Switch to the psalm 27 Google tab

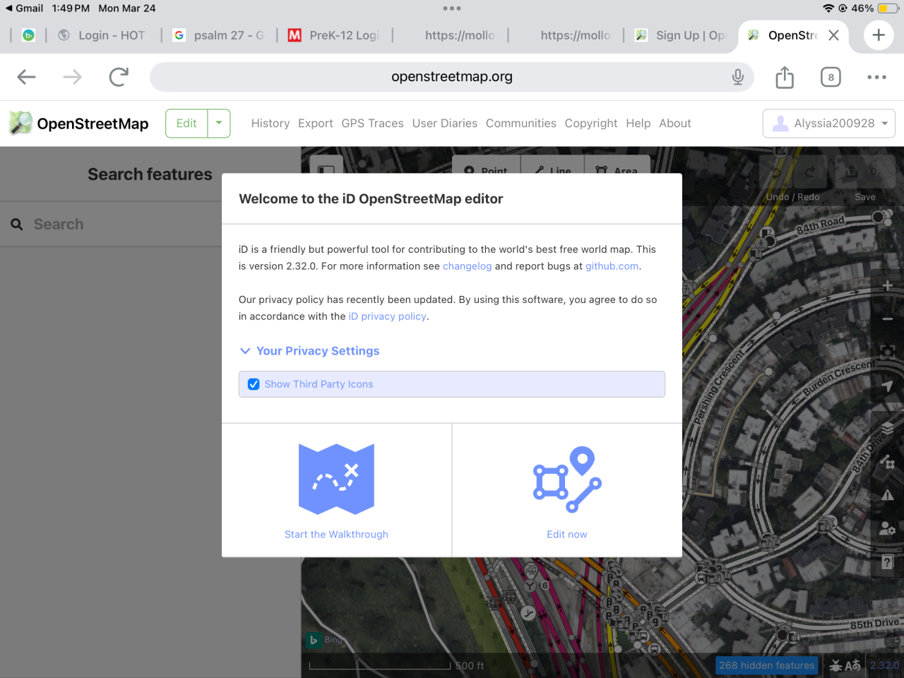pyautogui.click(x=219, y=35)
